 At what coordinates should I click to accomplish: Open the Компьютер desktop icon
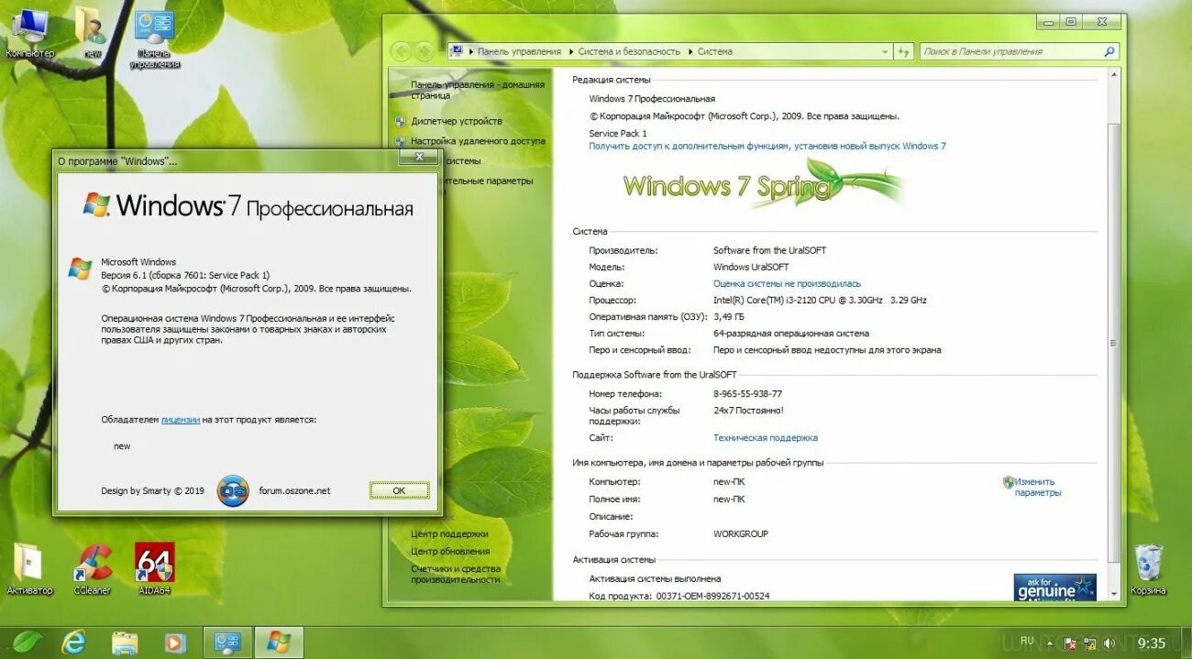pyautogui.click(x=29, y=32)
